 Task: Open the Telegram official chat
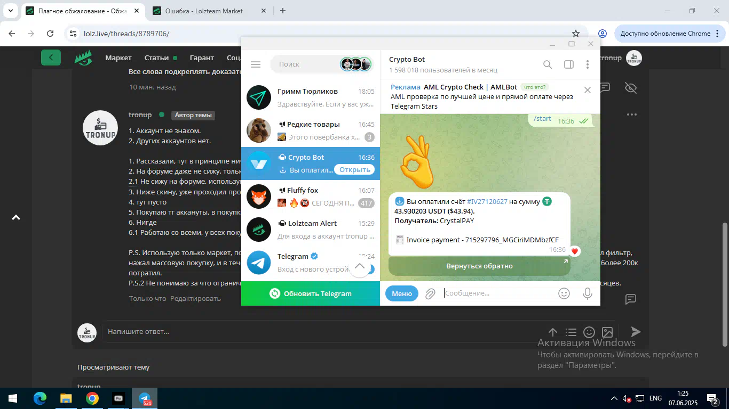311,263
